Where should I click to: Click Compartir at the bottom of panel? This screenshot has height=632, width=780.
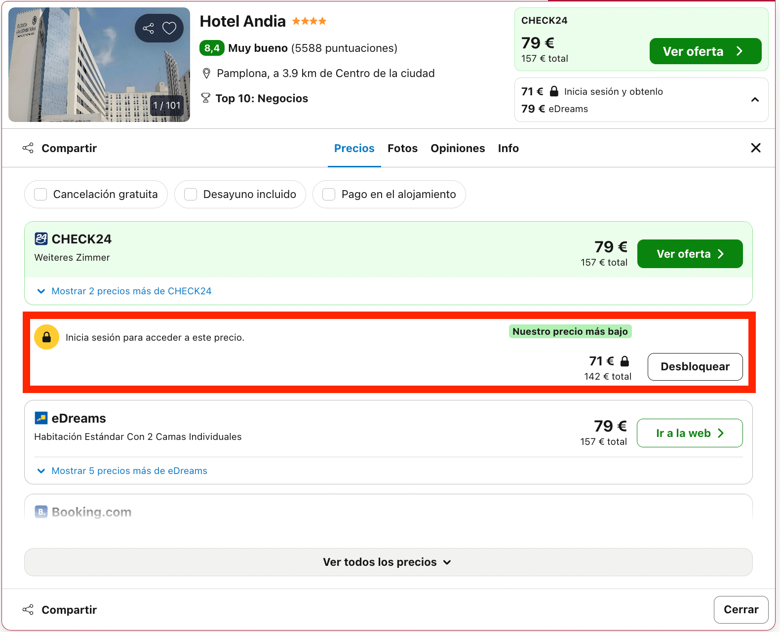click(x=60, y=610)
